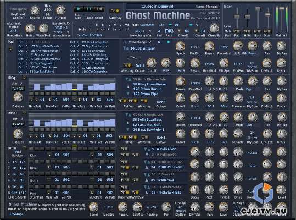Mute the Bass part in the mixer
This screenshot has height=220, width=296.
tap(258, 31)
